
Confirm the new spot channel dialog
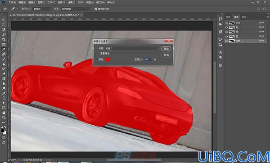click(166, 49)
